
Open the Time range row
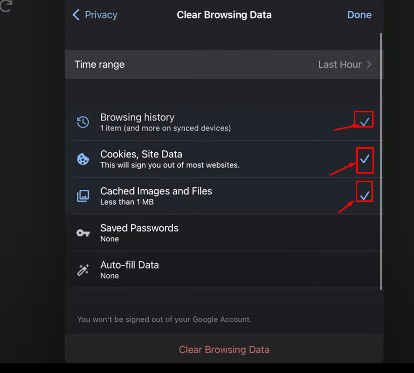pyautogui.click(x=224, y=64)
